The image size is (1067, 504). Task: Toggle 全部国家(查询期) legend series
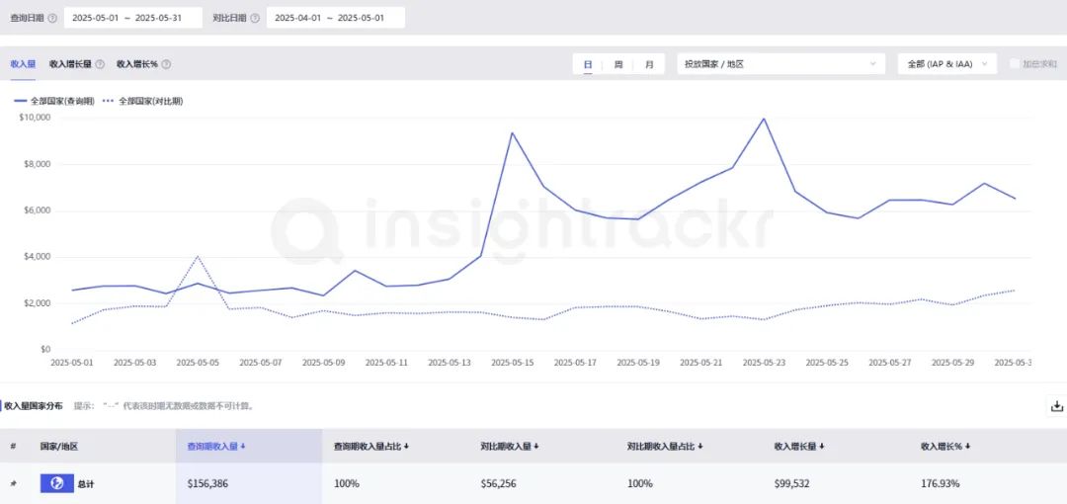pos(54,101)
